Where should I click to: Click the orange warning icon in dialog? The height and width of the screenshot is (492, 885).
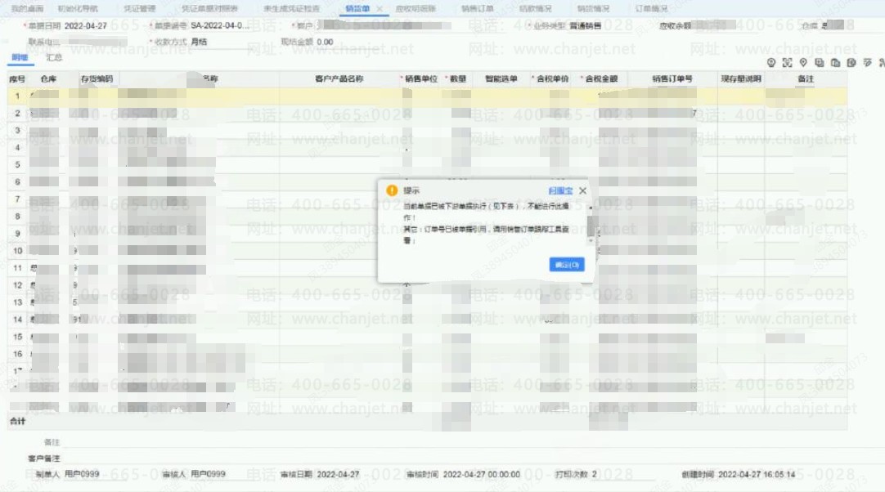[x=392, y=190]
